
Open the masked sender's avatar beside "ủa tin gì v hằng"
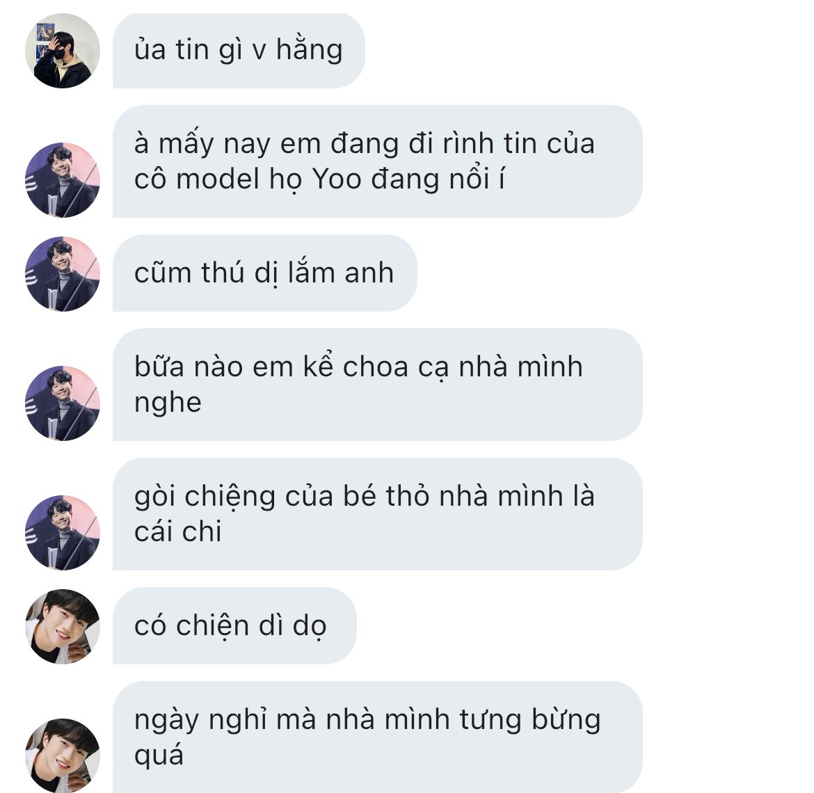tap(63, 51)
